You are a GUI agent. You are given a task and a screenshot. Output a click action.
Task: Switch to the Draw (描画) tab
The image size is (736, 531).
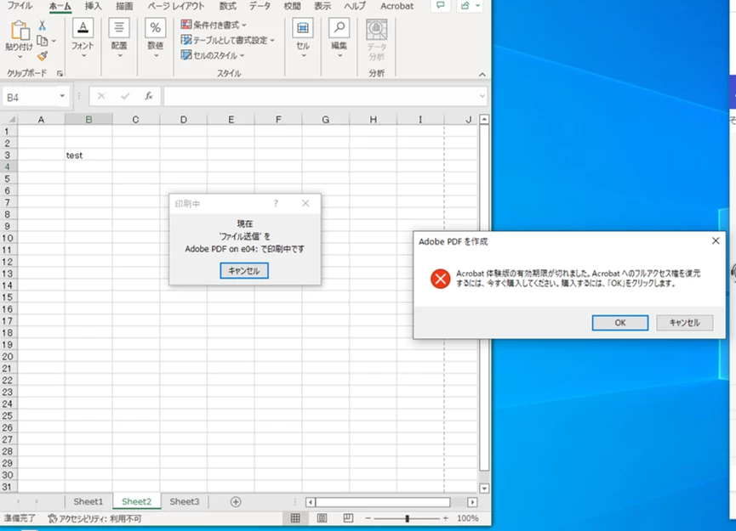(x=124, y=6)
